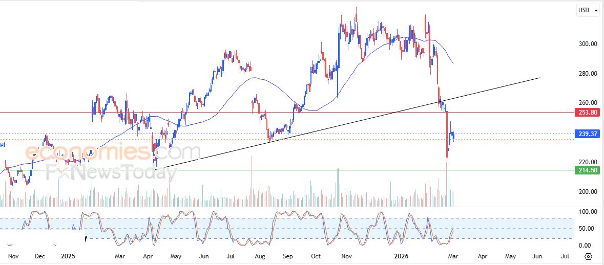Click the 50.00 oscillator scale label
Viewport: 604px width, 265px height.
587,229
